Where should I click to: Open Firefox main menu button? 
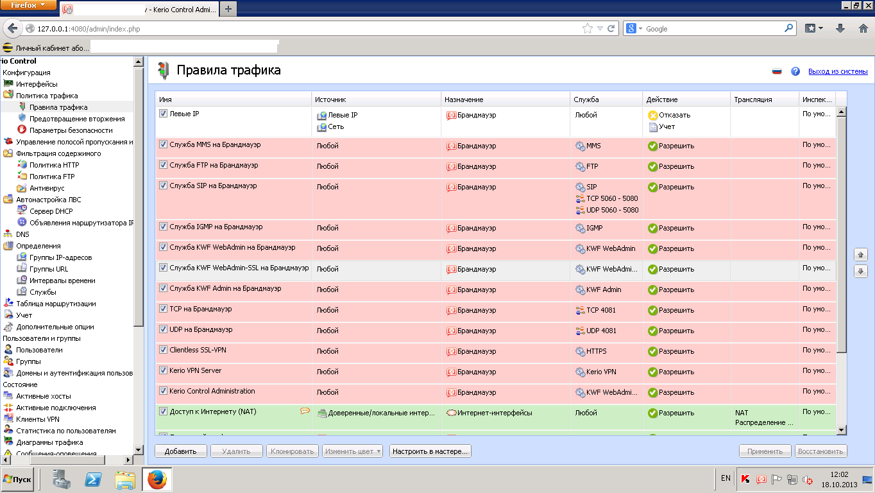point(29,5)
